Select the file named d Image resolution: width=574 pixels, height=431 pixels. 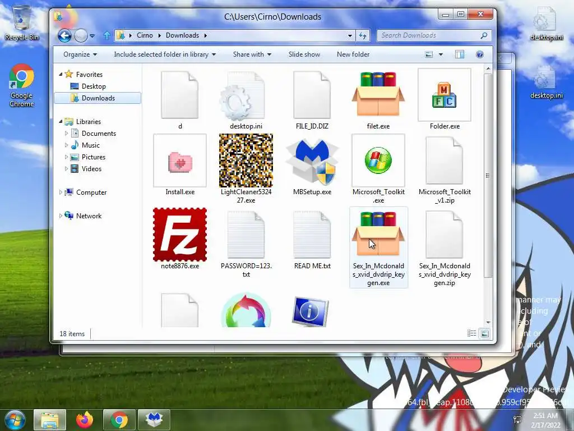point(180,95)
